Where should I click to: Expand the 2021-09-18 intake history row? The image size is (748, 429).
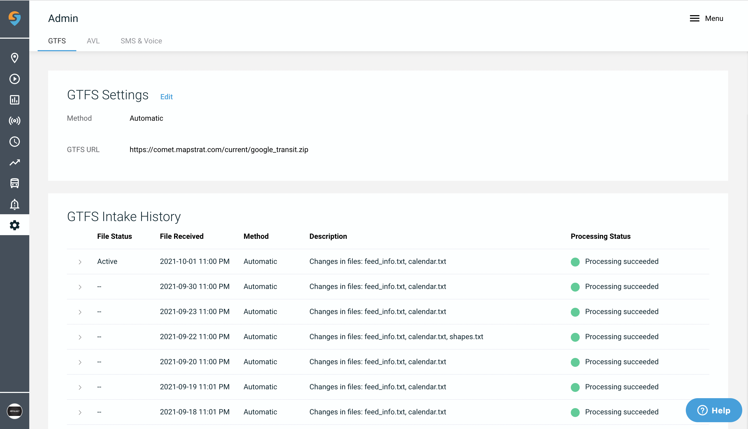[x=80, y=413]
